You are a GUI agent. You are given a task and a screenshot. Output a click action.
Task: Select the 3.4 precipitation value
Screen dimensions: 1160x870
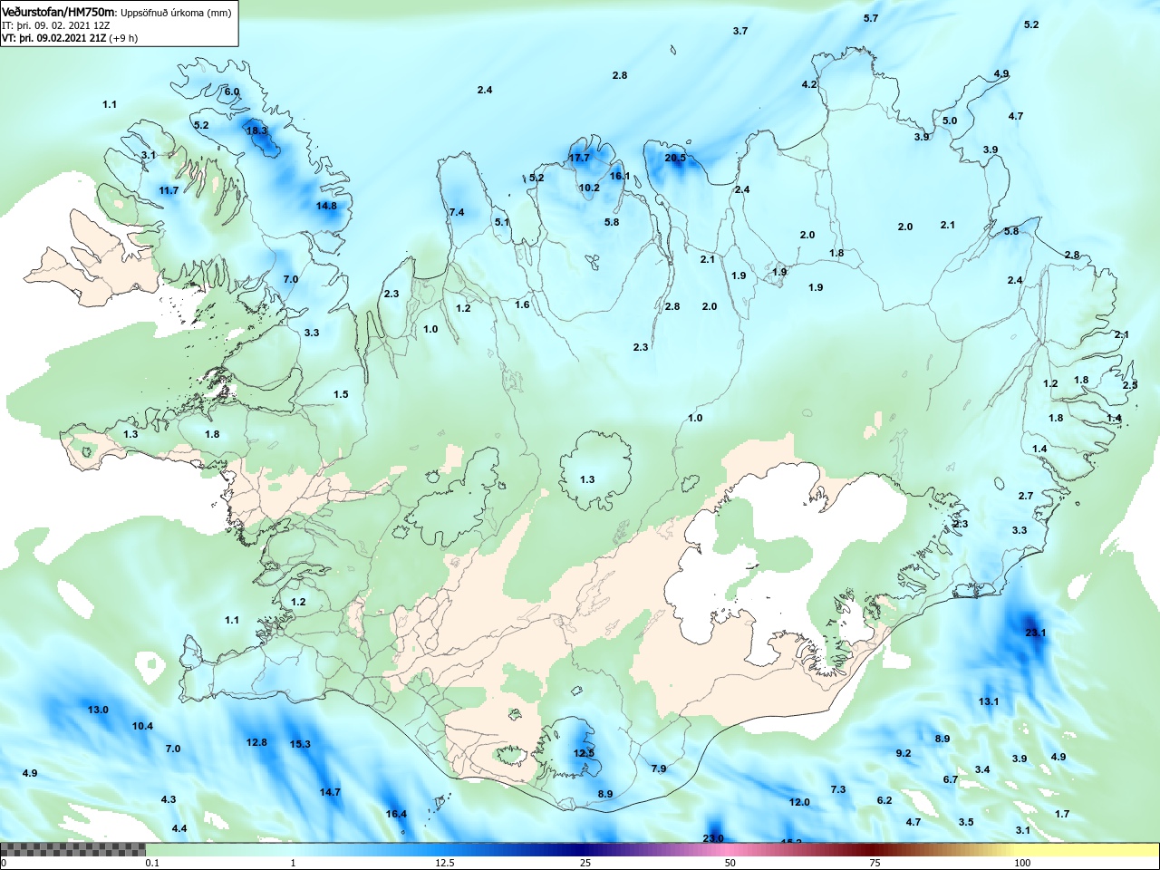pos(982,769)
